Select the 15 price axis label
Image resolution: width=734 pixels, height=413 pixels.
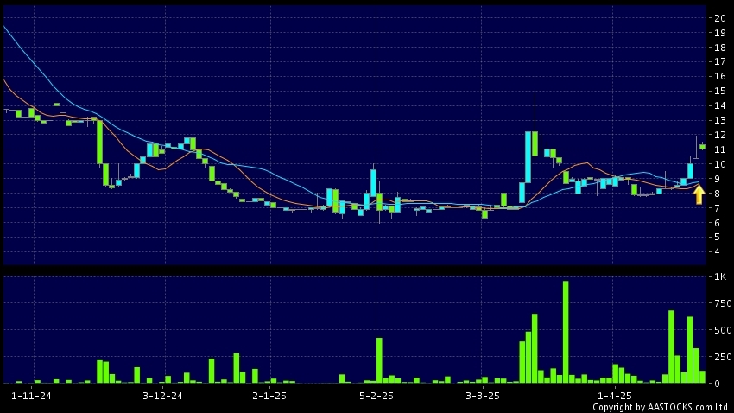(720, 92)
